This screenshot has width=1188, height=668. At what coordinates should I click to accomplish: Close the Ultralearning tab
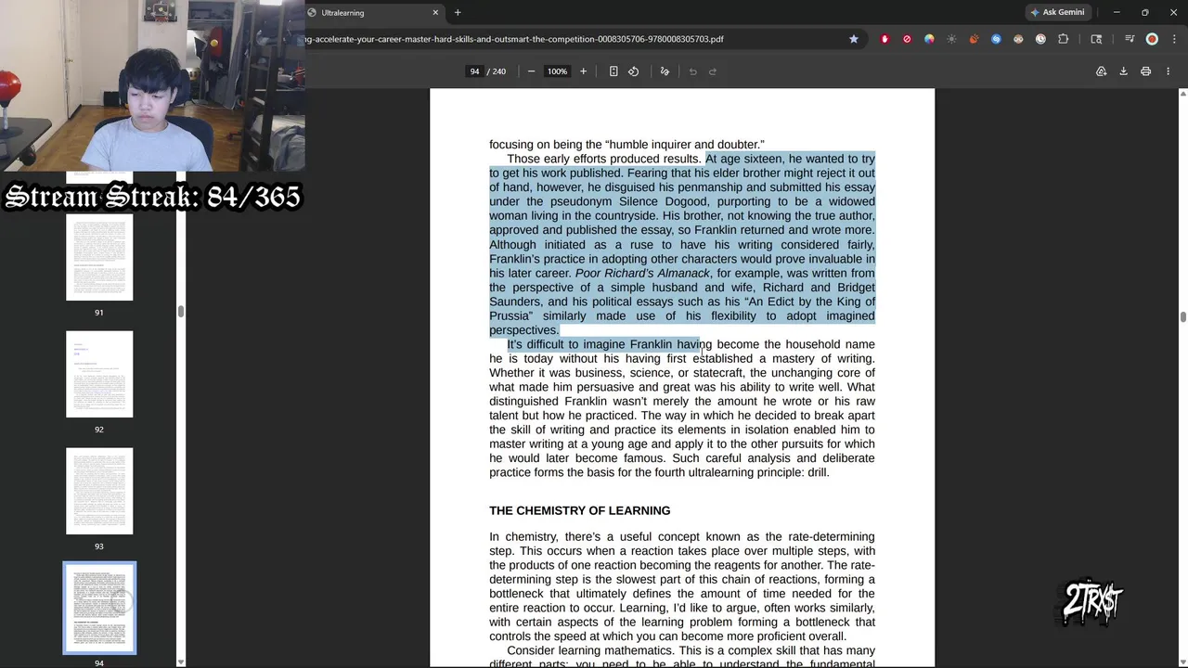pyautogui.click(x=435, y=12)
